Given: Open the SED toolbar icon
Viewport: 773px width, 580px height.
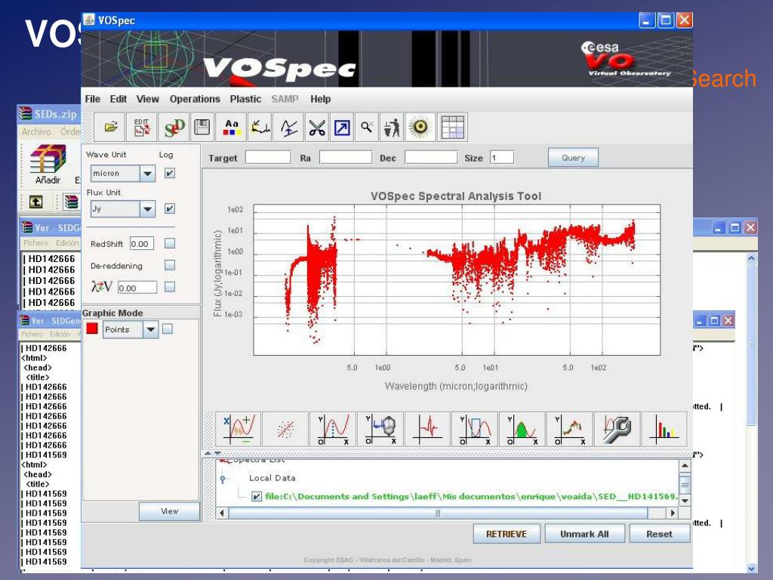Looking at the screenshot, I should 173,127.
